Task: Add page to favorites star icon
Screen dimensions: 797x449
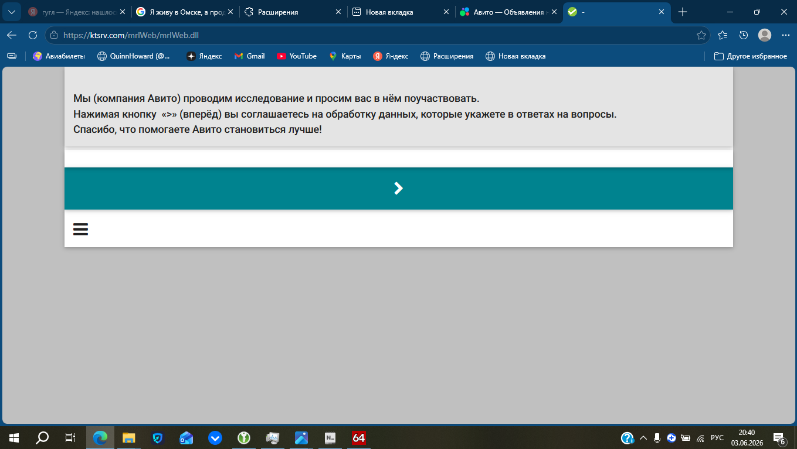Action: (x=701, y=35)
